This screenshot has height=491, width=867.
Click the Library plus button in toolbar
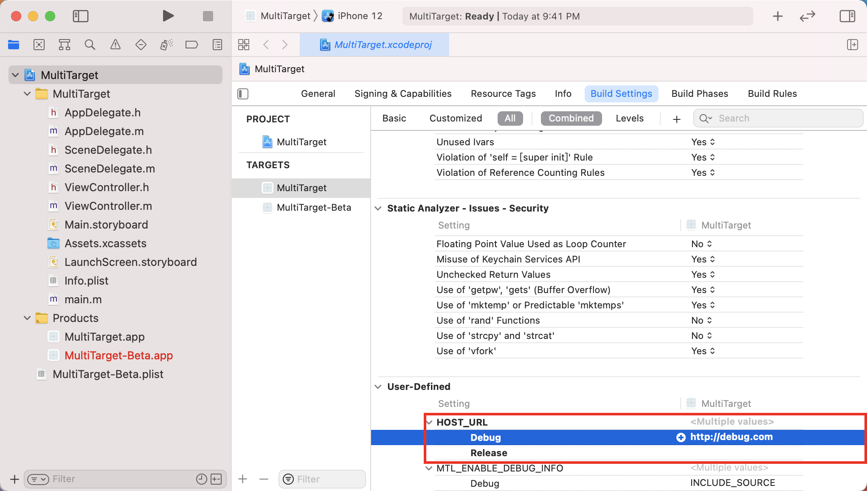[777, 16]
